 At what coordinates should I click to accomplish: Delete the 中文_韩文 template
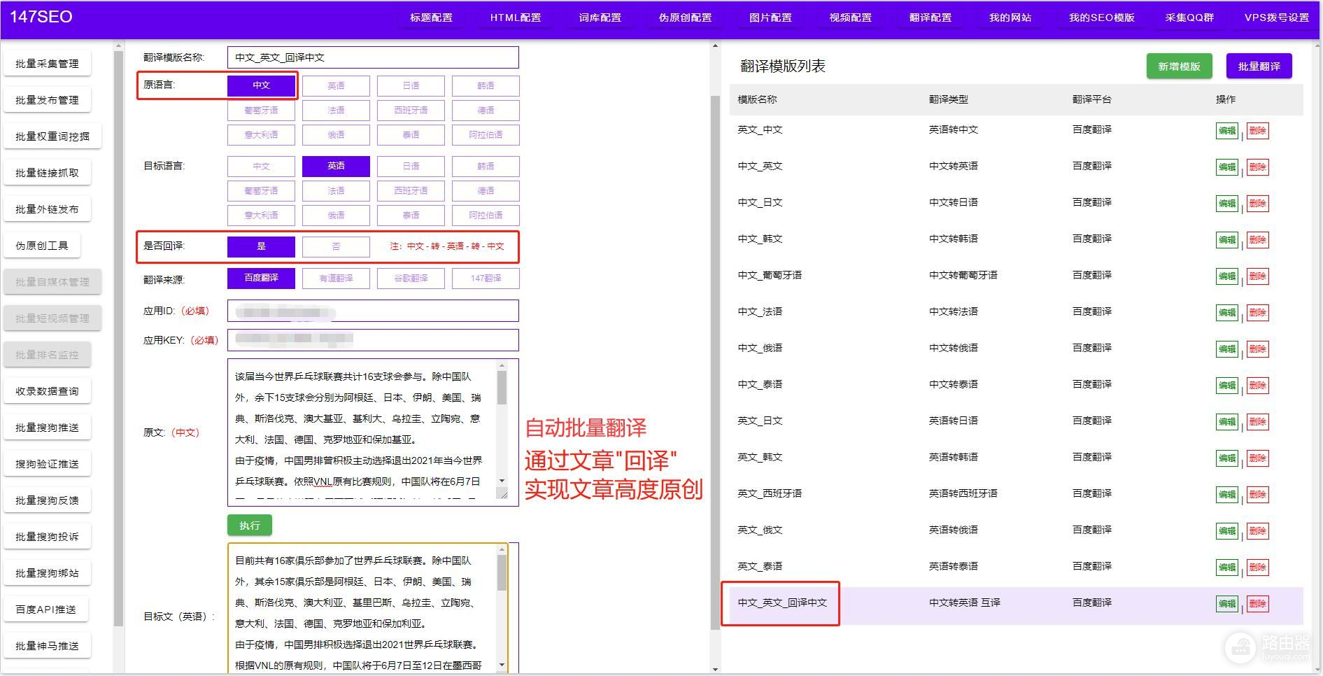pos(1258,240)
